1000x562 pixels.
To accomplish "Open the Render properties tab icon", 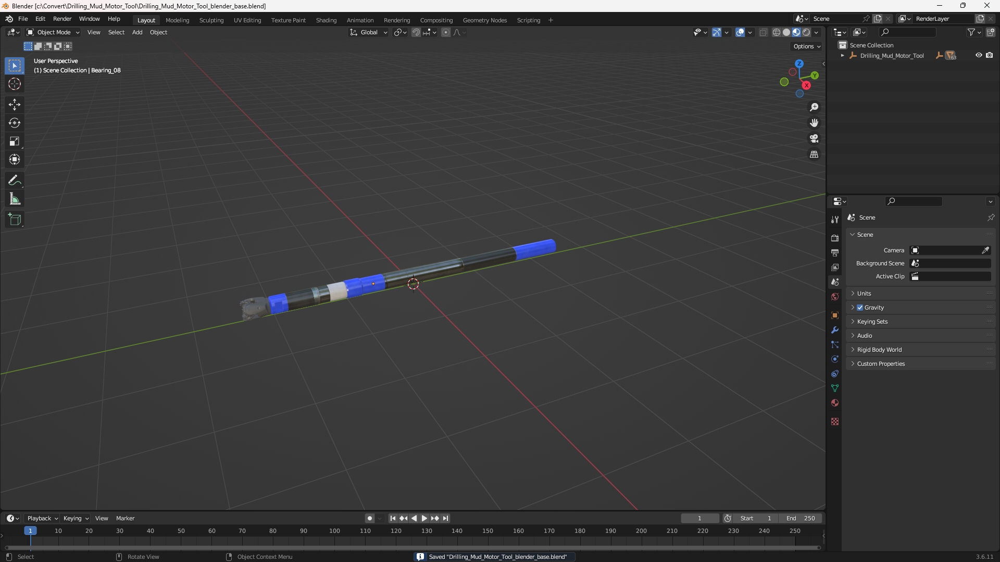I will pos(835,238).
